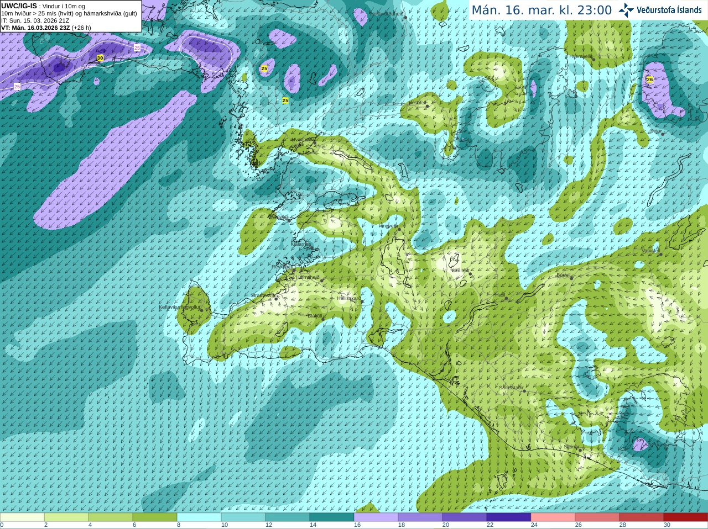Screen dimensions: 708x529
Task: Click the Hellisskarð station label
Action: click(x=348, y=298)
